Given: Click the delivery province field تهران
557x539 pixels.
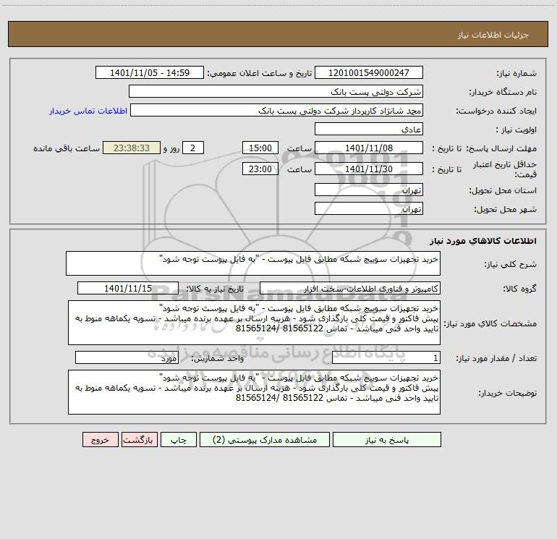Looking at the screenshot, I should point(369,190).
